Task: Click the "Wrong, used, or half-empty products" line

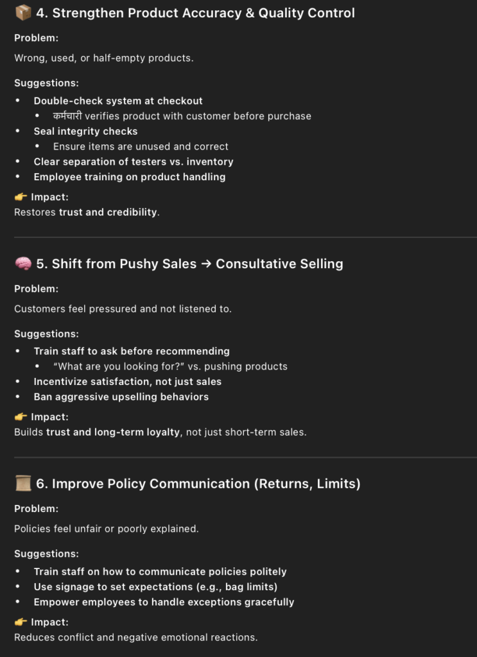Action: 104,58
